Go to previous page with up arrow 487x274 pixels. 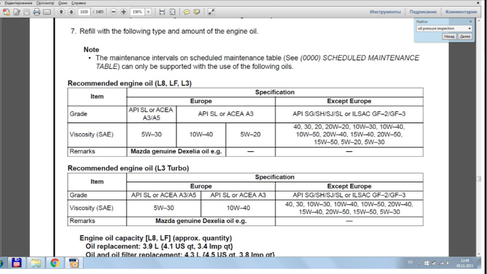pyautogui.click(x=61, y=12)
